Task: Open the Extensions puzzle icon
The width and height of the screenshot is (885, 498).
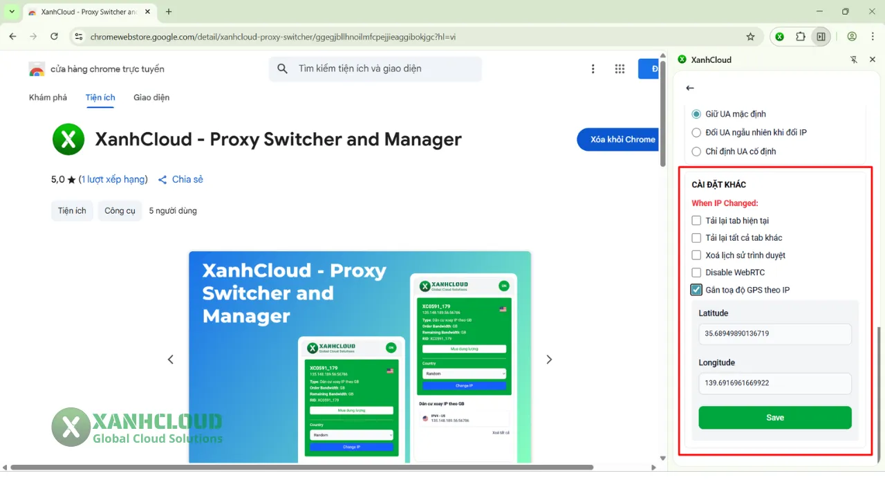Action: tap(801, 37)
